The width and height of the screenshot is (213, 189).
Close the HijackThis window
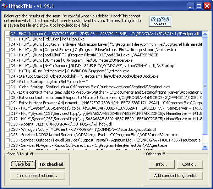pyautogui.click(x=207, y=6)
